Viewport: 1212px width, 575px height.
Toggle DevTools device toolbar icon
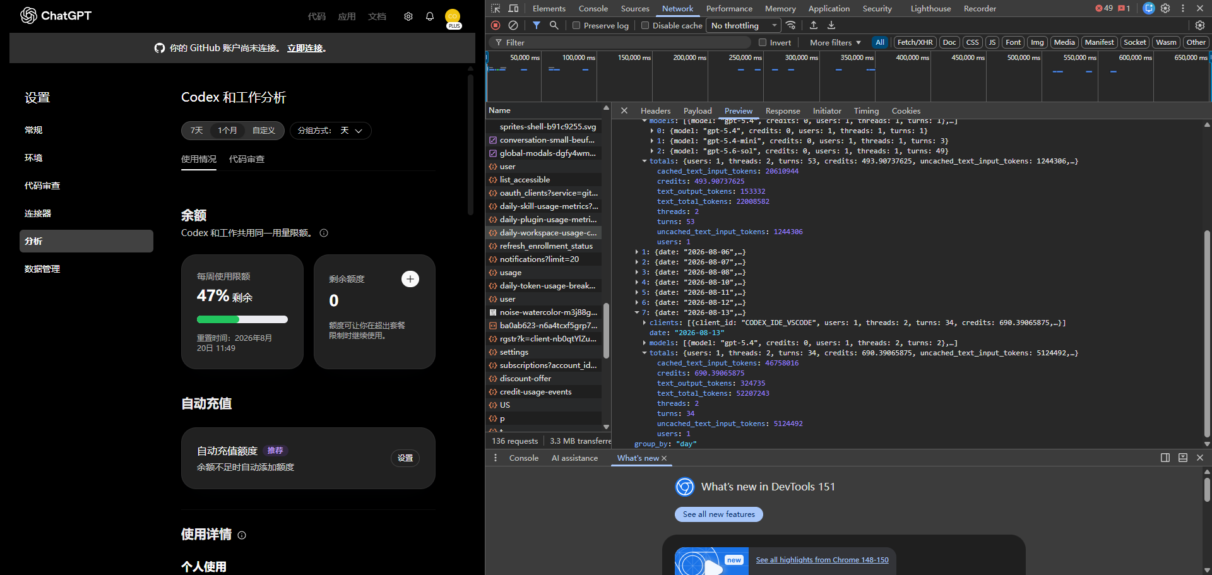(513, 8)
